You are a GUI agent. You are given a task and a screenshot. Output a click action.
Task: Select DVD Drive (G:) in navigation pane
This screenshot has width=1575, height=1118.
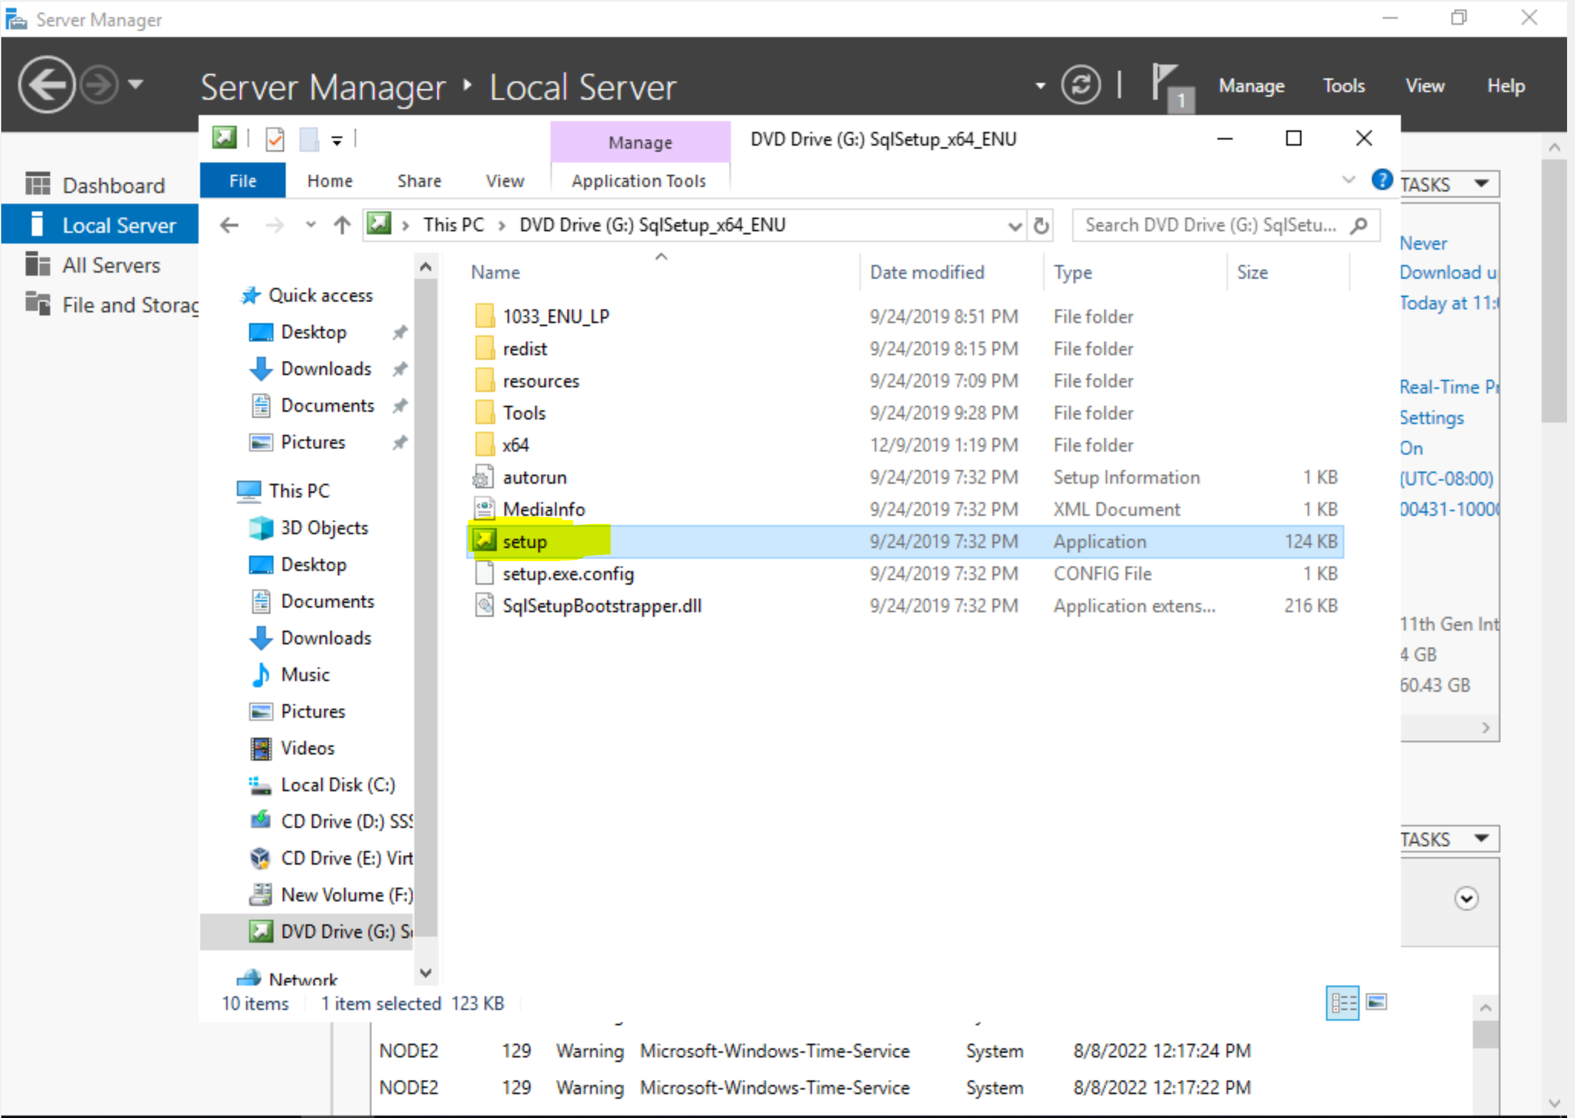tap(307, 931)
